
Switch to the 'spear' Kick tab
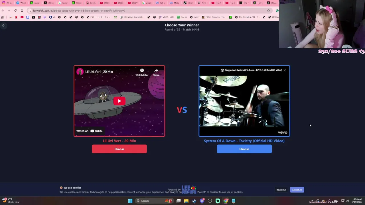(x=35, y=3)
